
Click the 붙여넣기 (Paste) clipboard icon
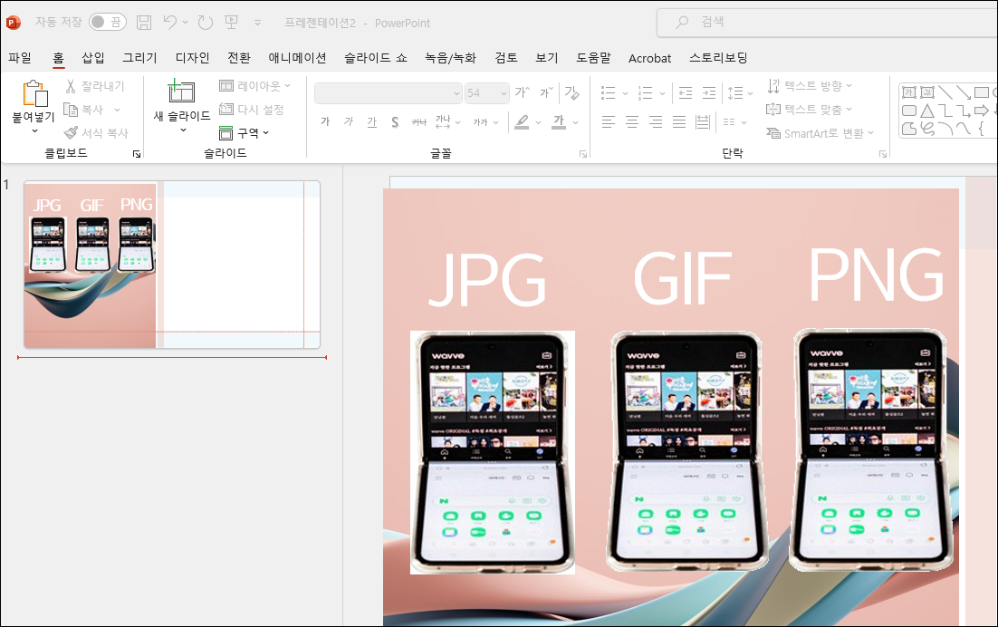[34, 95]
